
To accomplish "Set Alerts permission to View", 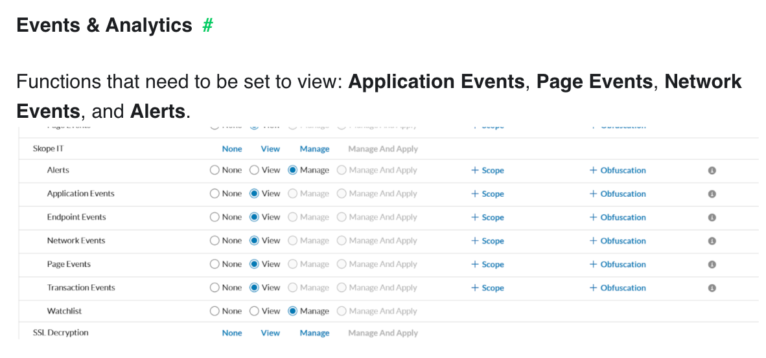I will coord(254,170).
